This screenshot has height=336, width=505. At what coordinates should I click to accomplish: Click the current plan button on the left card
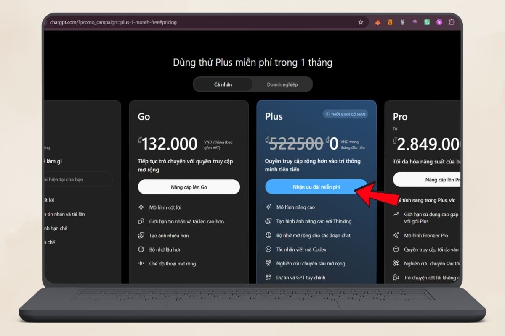click(x=78, y=179)
